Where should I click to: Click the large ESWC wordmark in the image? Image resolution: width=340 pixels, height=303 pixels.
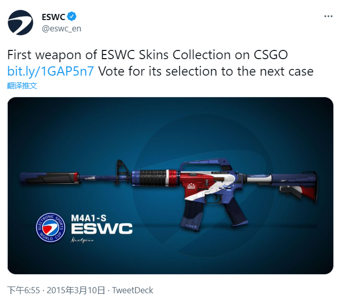click(102, 228)
